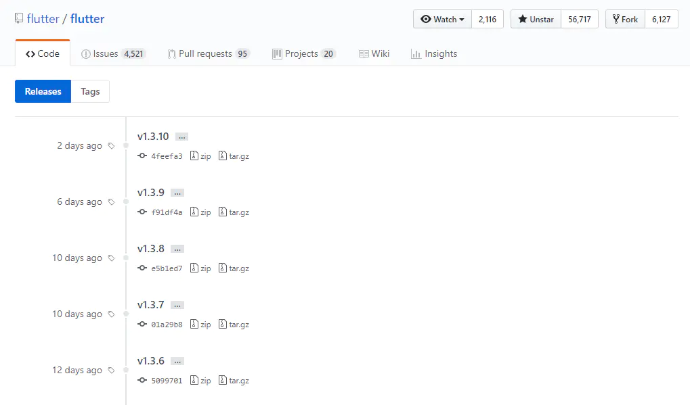Click the Unstar button

(x=536, y=20)
